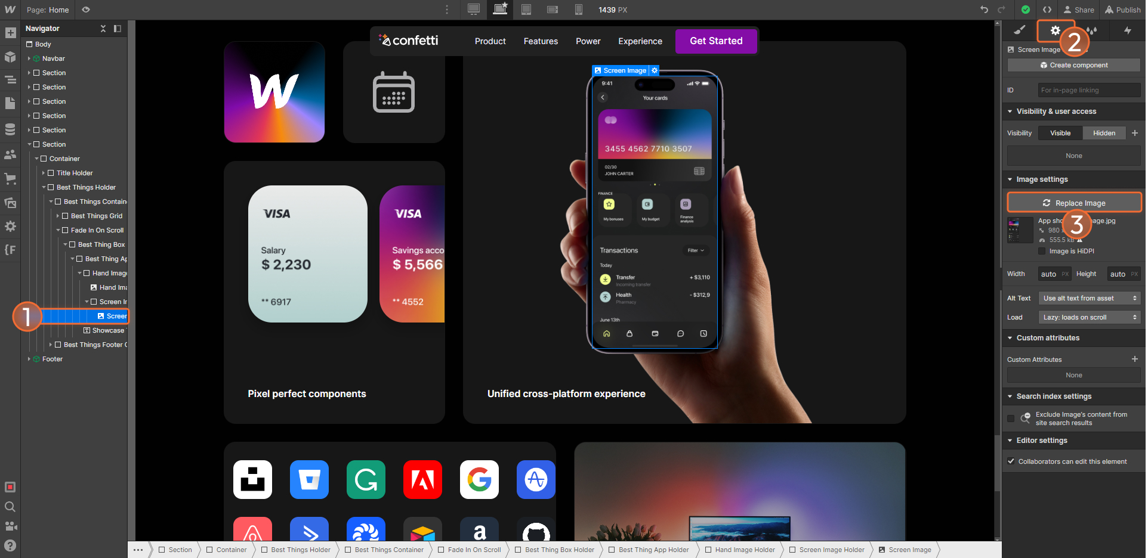Open the Assets panel
Image resolution: width=1148 pixels, height=558 pixels.
(10, 203)
